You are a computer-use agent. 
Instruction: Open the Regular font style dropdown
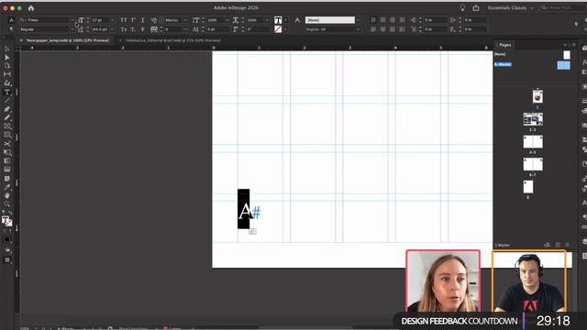tap(72, 29)
